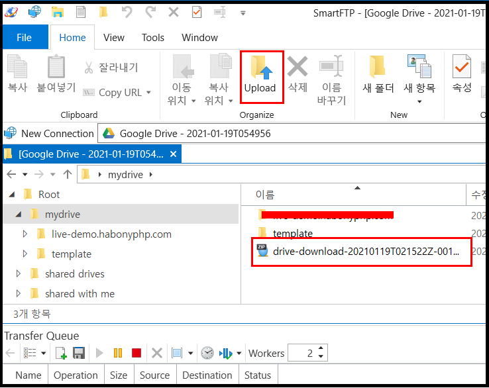Viewport: 489px width, 388px height.
Task: Create a new folder with 새 폴더
Action: point(378,75)
